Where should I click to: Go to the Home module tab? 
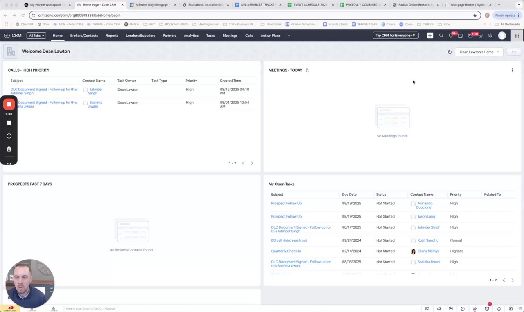click(x=58, y=36)
